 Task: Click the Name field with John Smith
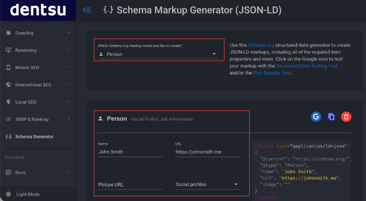click(130, 152)
